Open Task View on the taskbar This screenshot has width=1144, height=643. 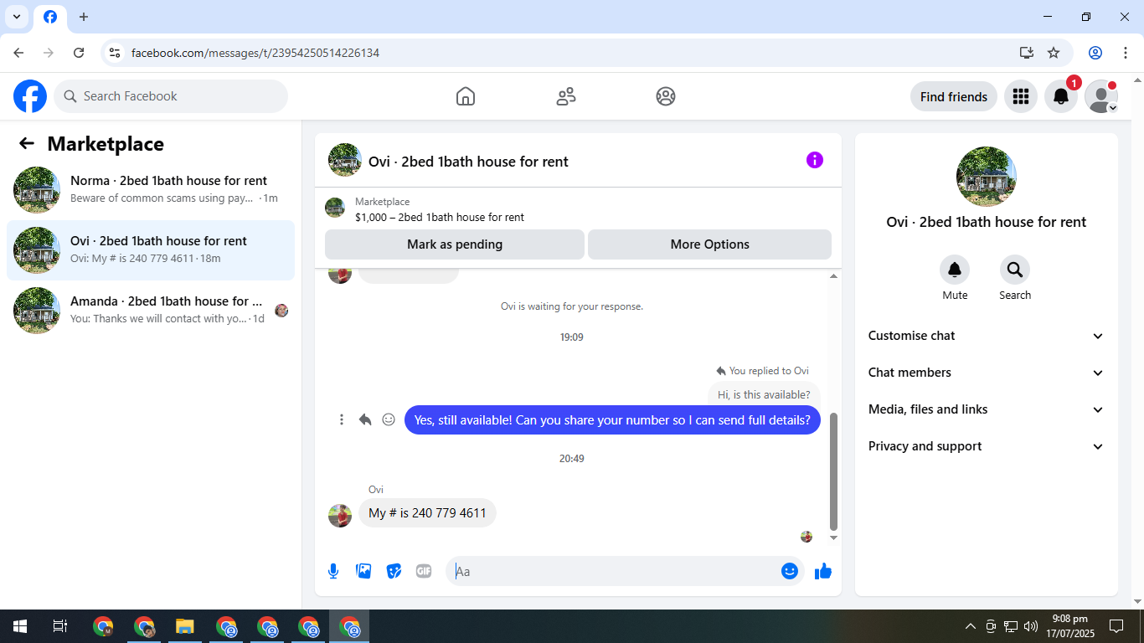(60, 626)
